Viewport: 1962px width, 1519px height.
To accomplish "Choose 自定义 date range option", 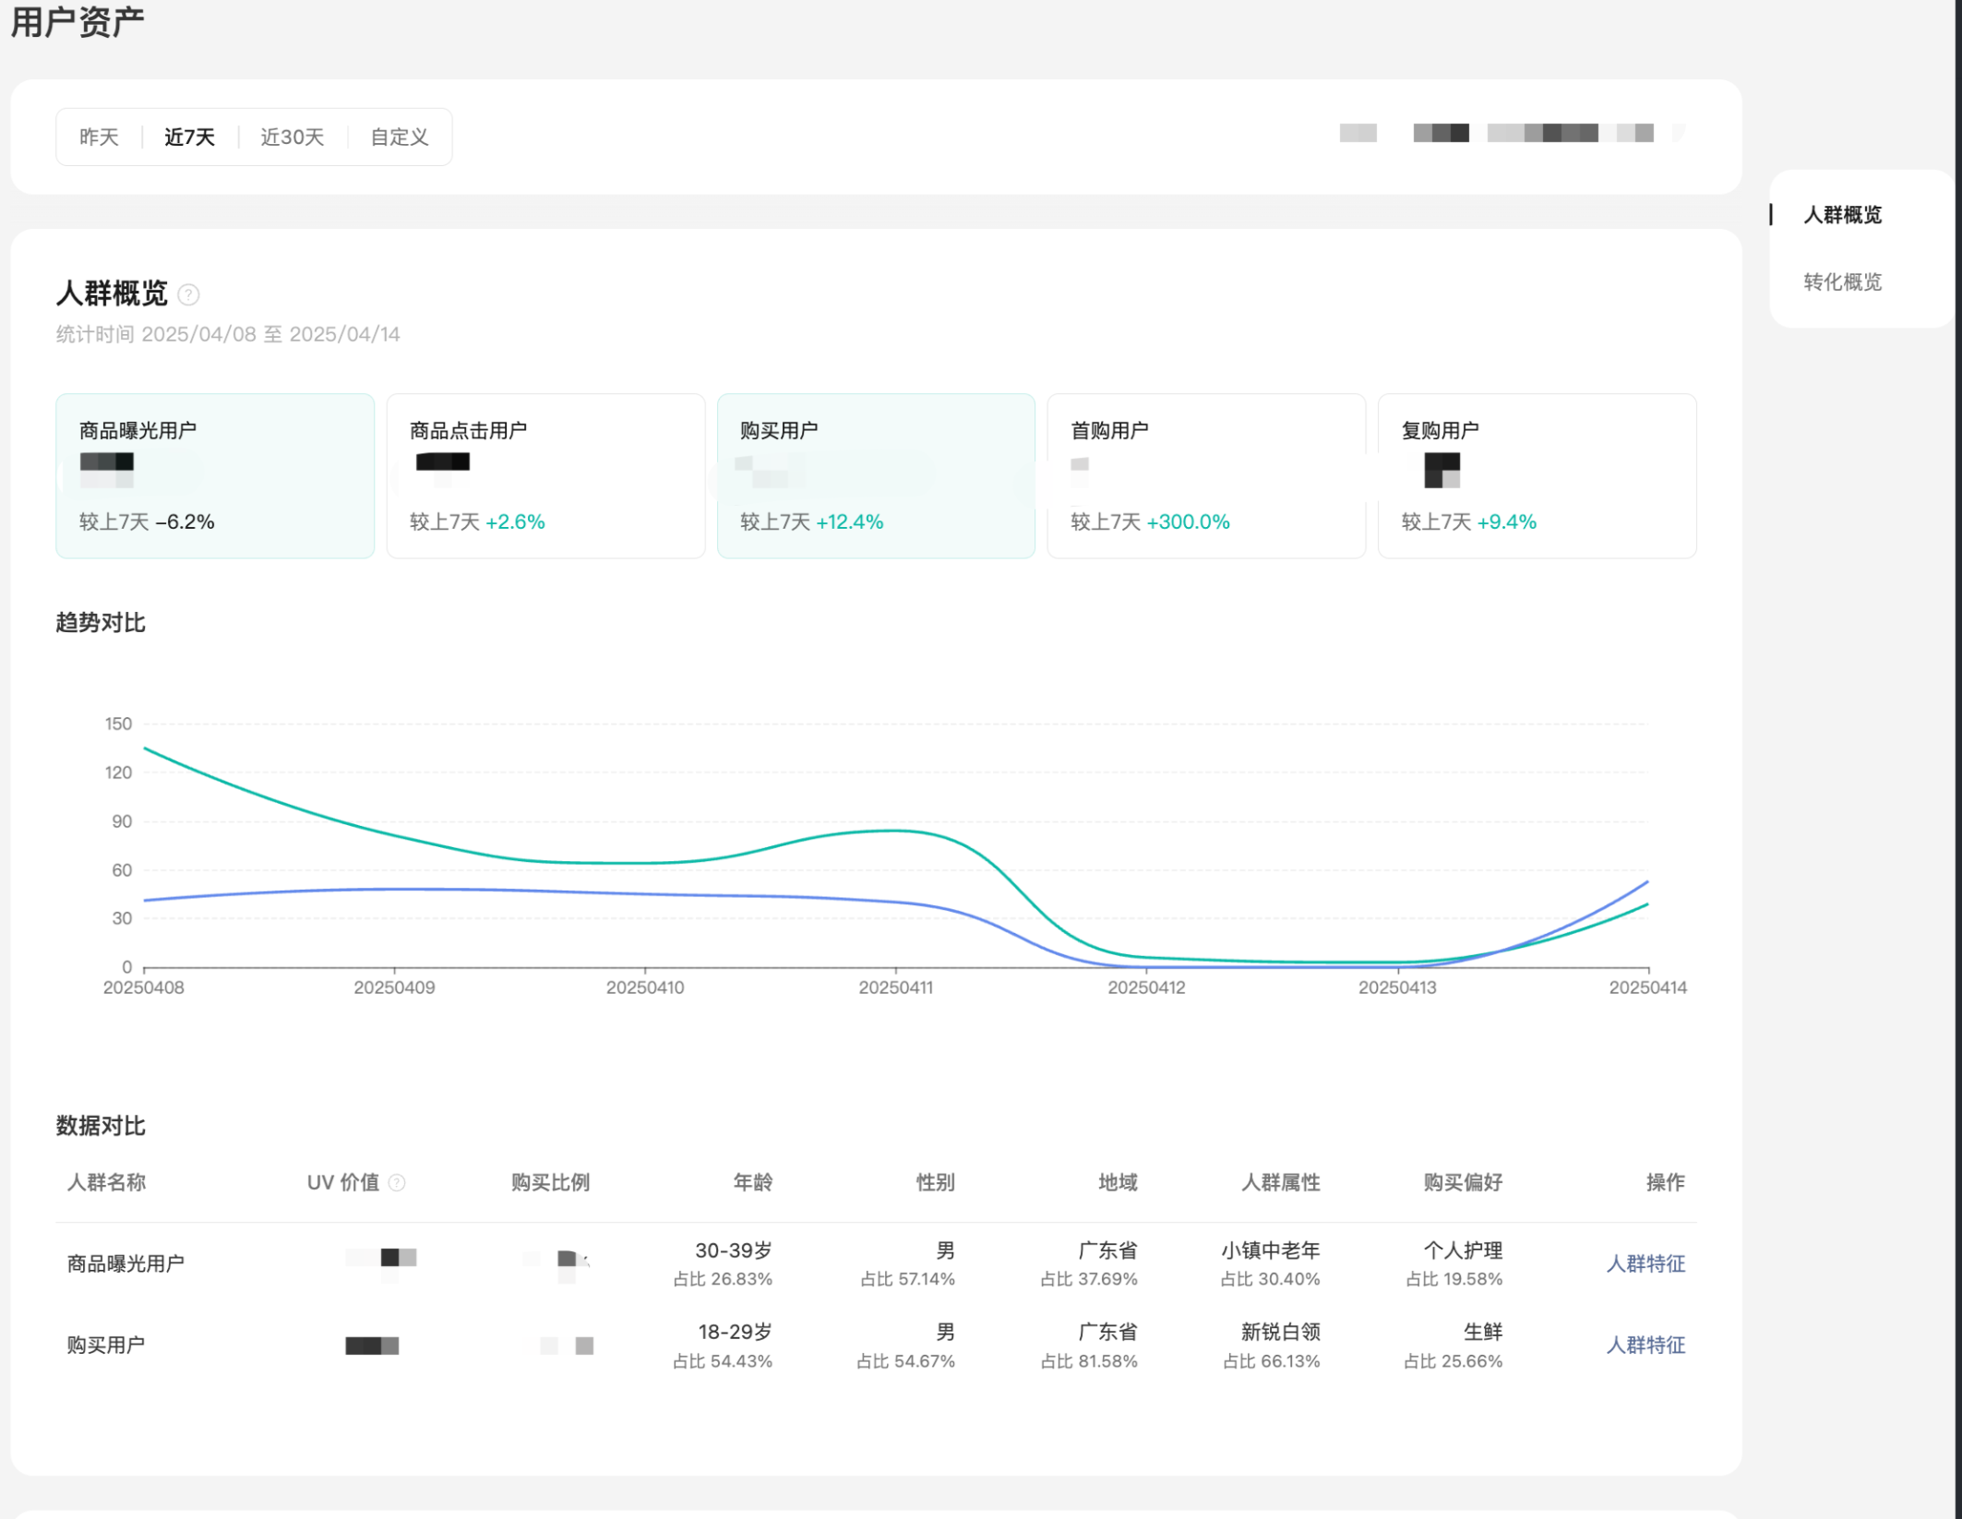I will [x=399, y=138].
